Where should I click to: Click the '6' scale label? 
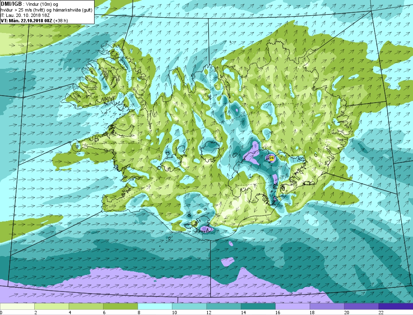104,313
